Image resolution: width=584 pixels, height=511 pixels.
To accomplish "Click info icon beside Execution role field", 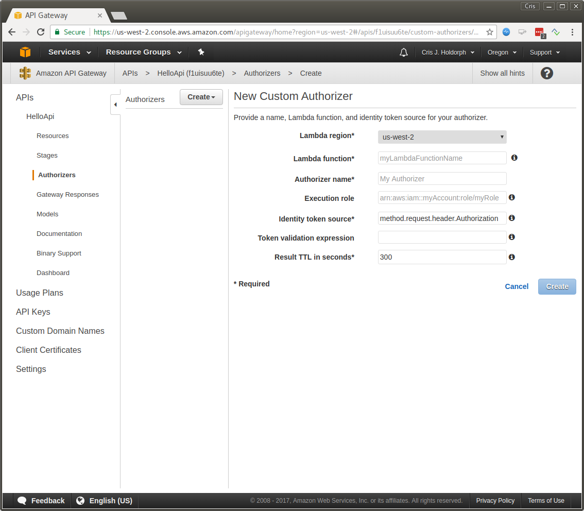I will (512, 197).
